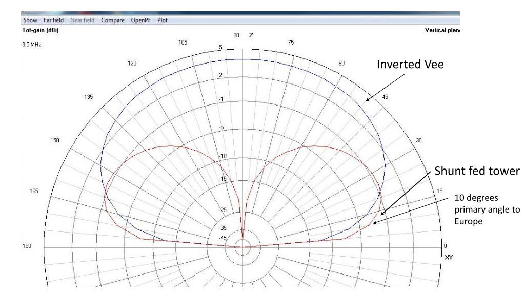
Task: Click the -15 dBi ring label
Action: click(223, 179)
